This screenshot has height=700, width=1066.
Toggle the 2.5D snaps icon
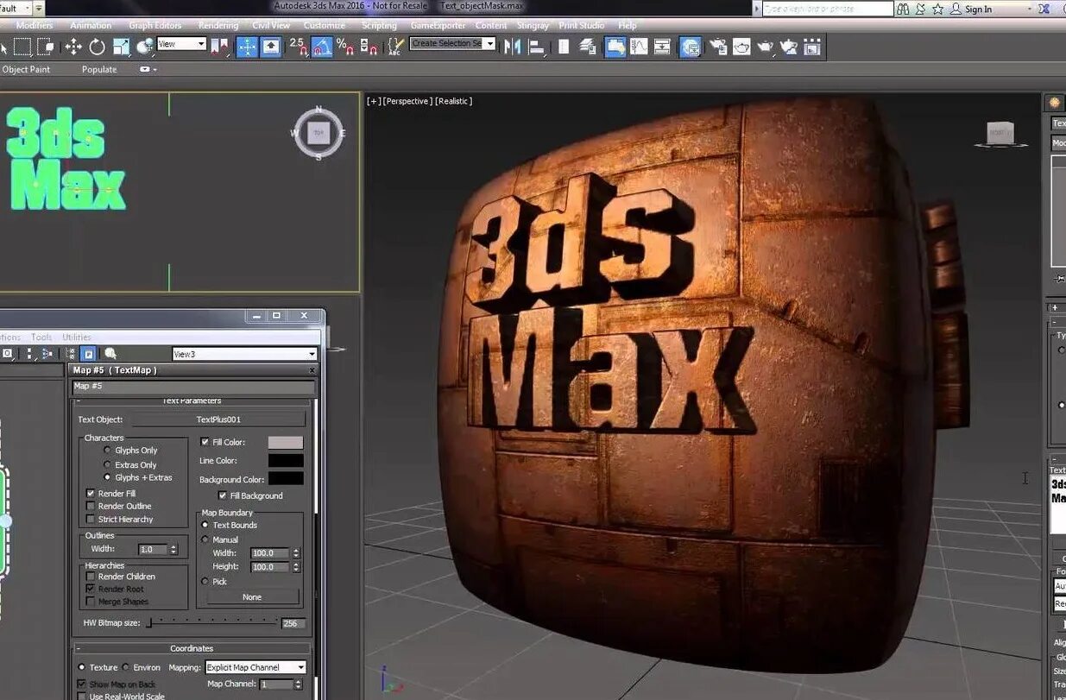pyautogui.click(x=298, y=47)
